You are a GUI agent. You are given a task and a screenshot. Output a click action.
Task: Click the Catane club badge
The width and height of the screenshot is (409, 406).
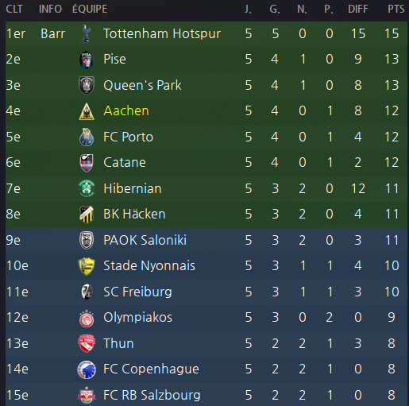coord(87,163)
